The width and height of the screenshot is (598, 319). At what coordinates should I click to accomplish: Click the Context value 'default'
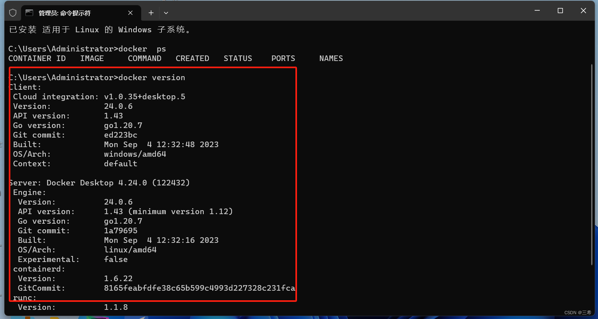(x=121, y=163)
